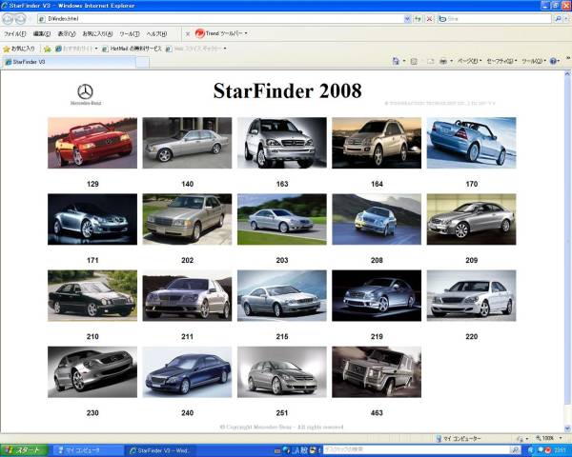Open the 129 model red convertible thumbnail
This screenshot has height=457, width=572.
click(92, 143)
